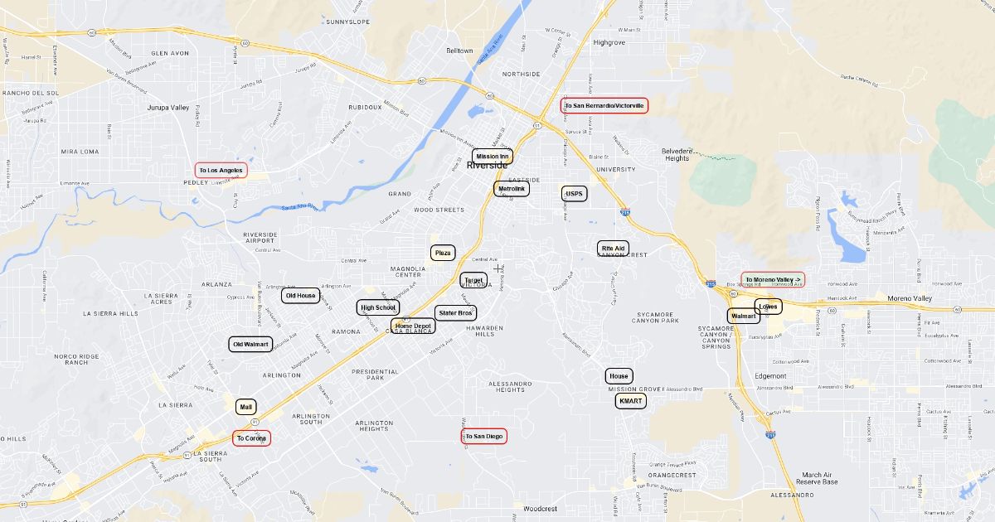Click the To San Diego label
This screenshot has width=995, height=522.
click(x=484, y=436)
